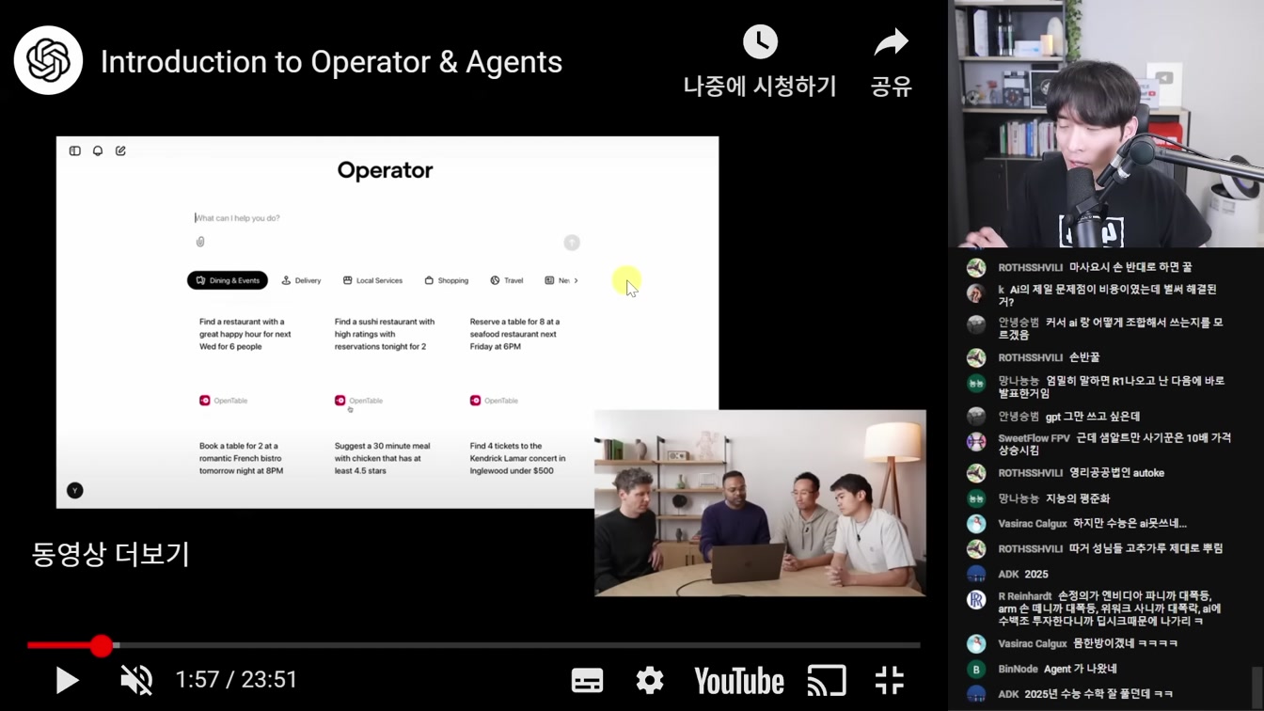Image resolution: width=1264 pixels, height=711 pixels.
Task: Click the streamer webcam video
Action: tap(1106, 124)
